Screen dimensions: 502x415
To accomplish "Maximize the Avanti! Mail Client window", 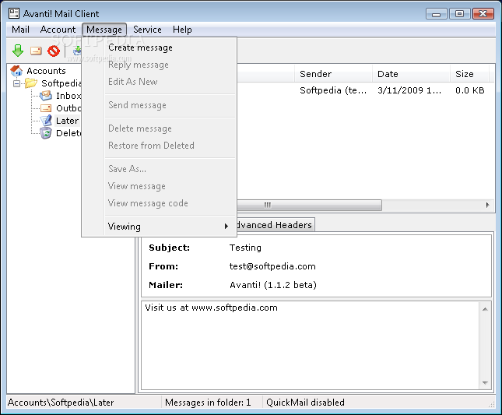I will pyautogui.click(x=459, y=14).
